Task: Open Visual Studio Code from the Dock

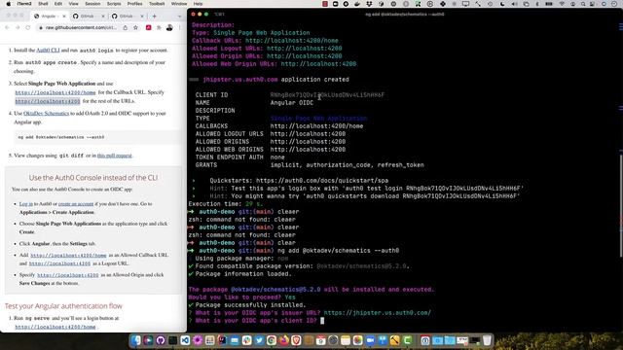Action: (x=185, y=340)
